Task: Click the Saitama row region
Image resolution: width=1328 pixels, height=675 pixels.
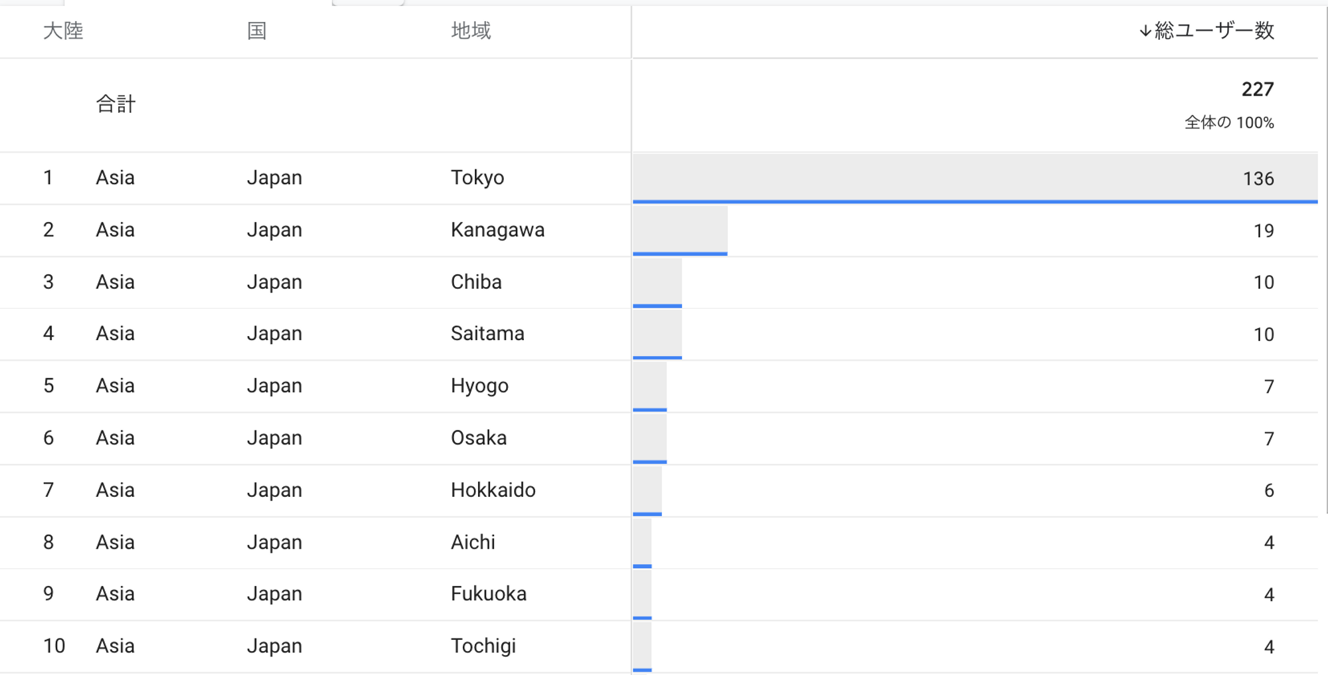Action: (487, 334)
